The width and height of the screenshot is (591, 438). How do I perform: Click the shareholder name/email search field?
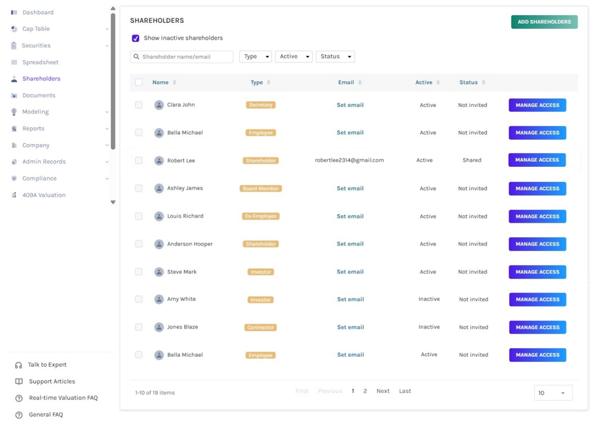[182, 57]
